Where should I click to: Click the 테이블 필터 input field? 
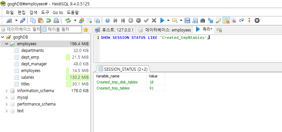[x=61, y=29]
